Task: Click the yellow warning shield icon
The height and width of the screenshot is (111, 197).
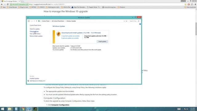Action: 58,34
